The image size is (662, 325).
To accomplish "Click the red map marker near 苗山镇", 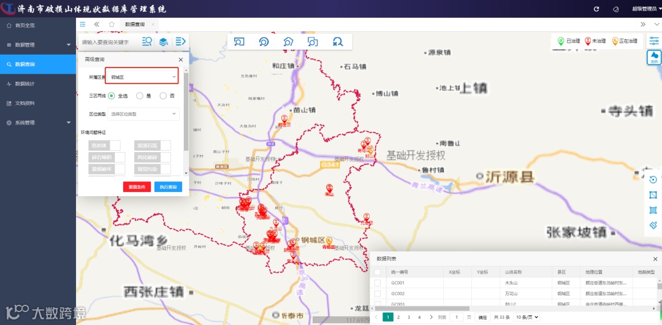I will pos(284,119).
